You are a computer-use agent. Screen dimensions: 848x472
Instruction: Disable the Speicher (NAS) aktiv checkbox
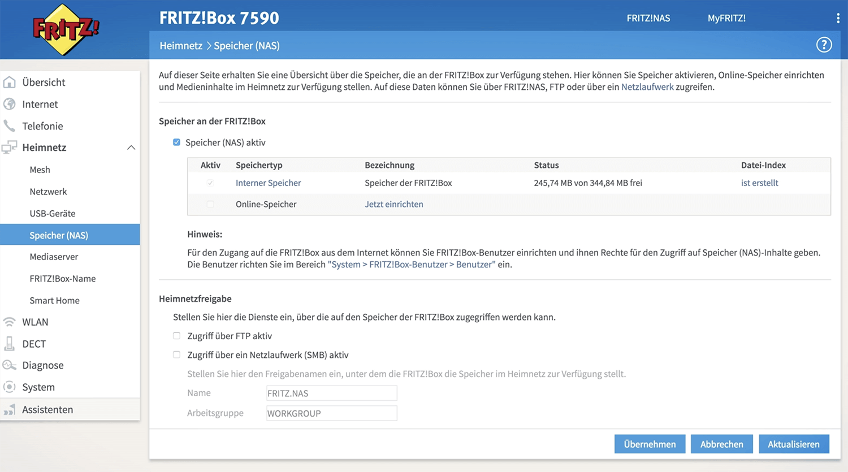pyautogui.click(x=177, y=142)
